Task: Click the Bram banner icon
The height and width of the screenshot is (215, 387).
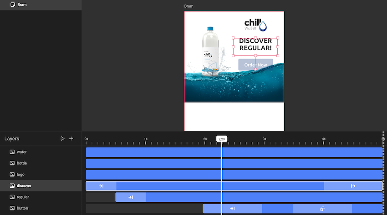Action: [x=13, y=5]
